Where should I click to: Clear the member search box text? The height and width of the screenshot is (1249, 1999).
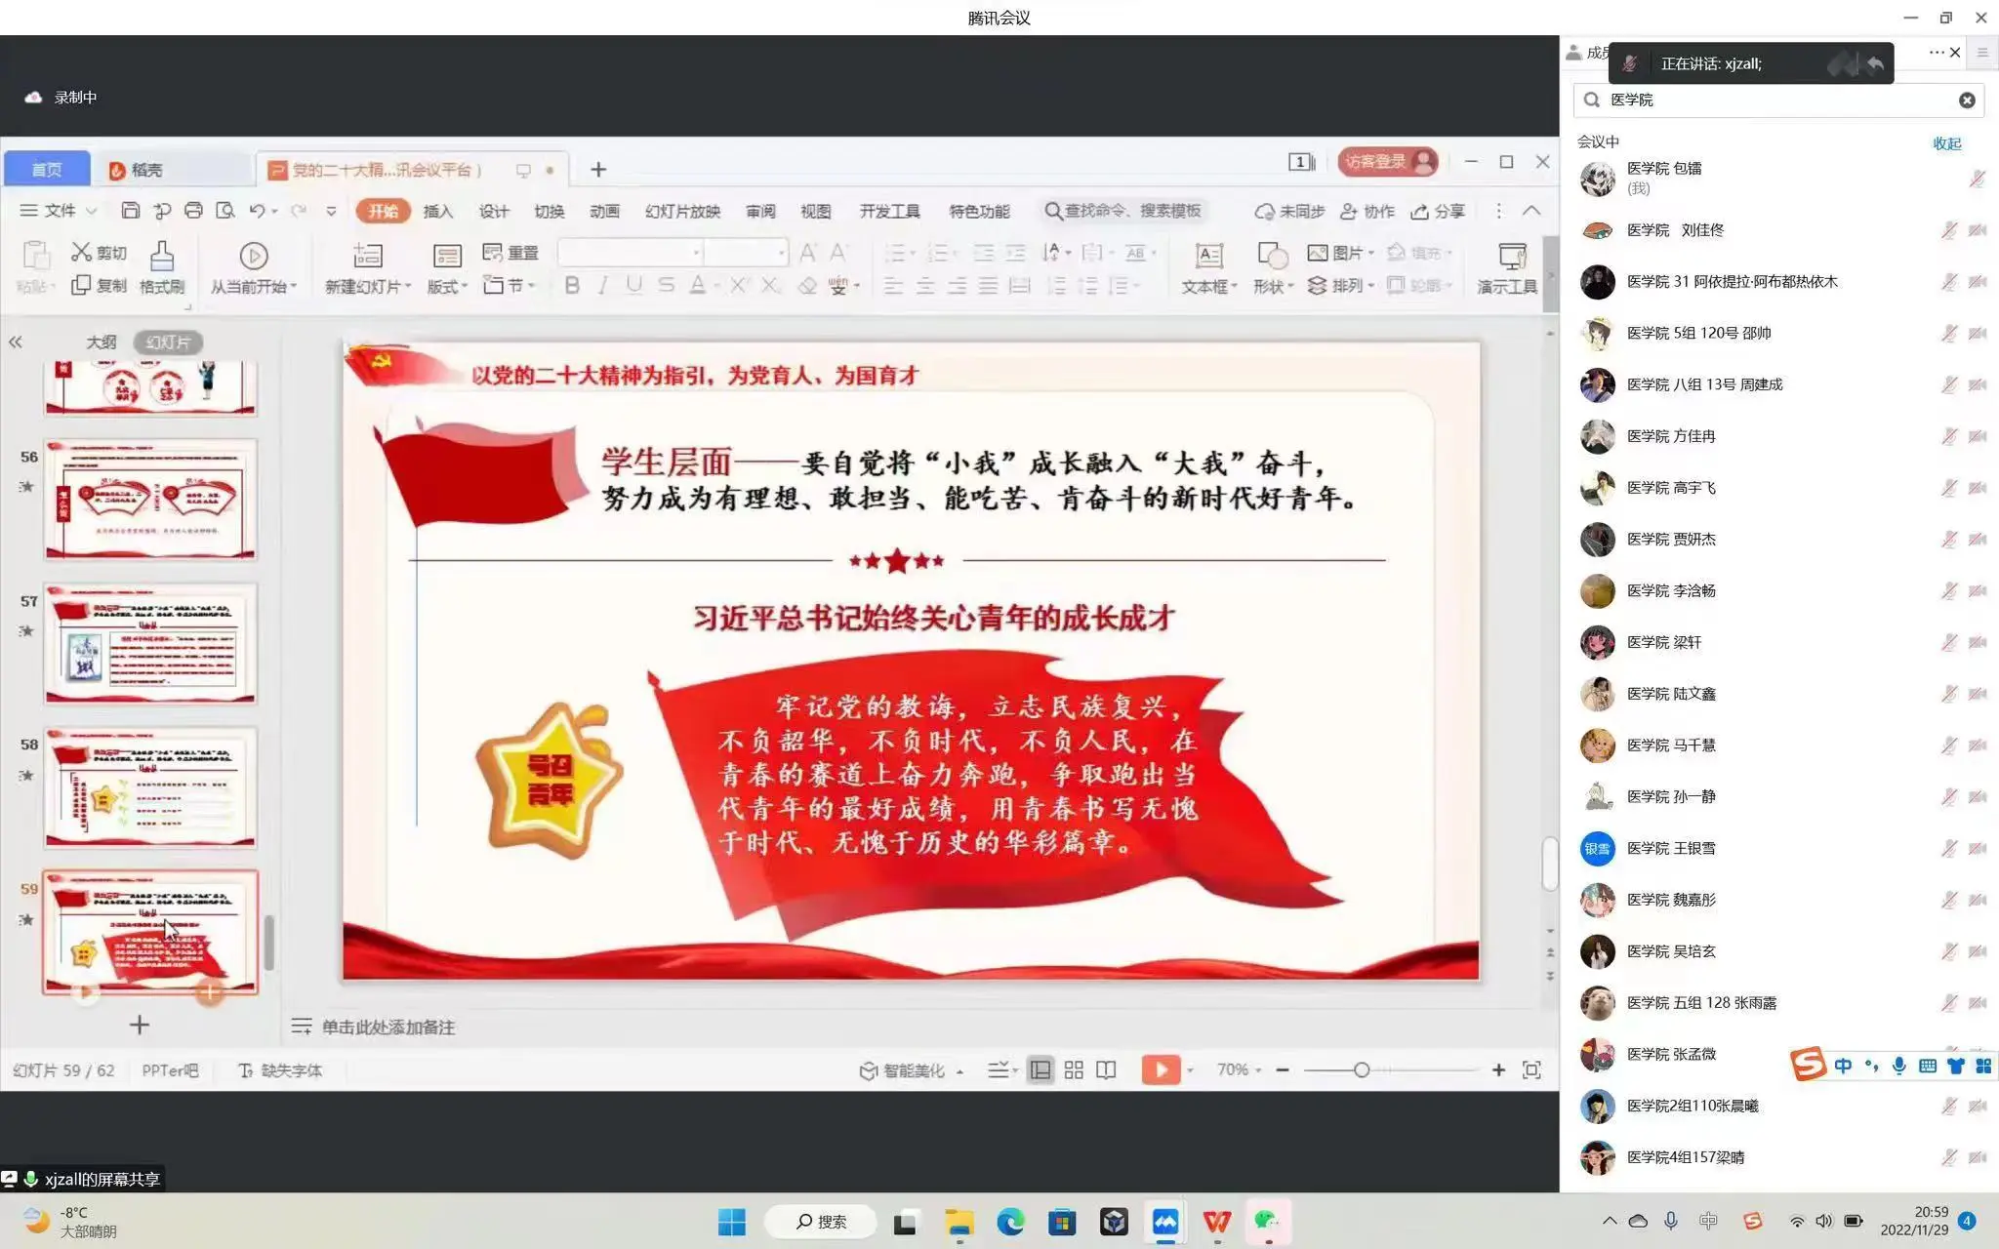(1967, 100)
